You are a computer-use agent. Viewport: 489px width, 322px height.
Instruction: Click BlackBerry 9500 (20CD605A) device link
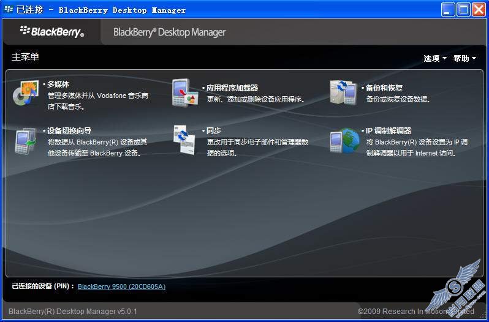pyautogui.click(x=121, y=286)
